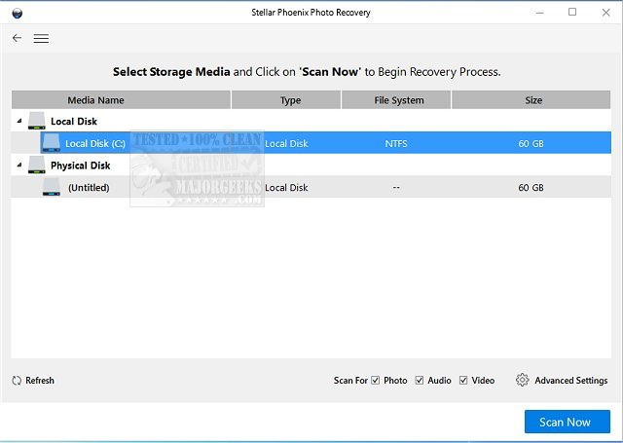Viewport: 623px width, 443px height.
Task: Click the Refresh icon
Action: tap(17, 381)
